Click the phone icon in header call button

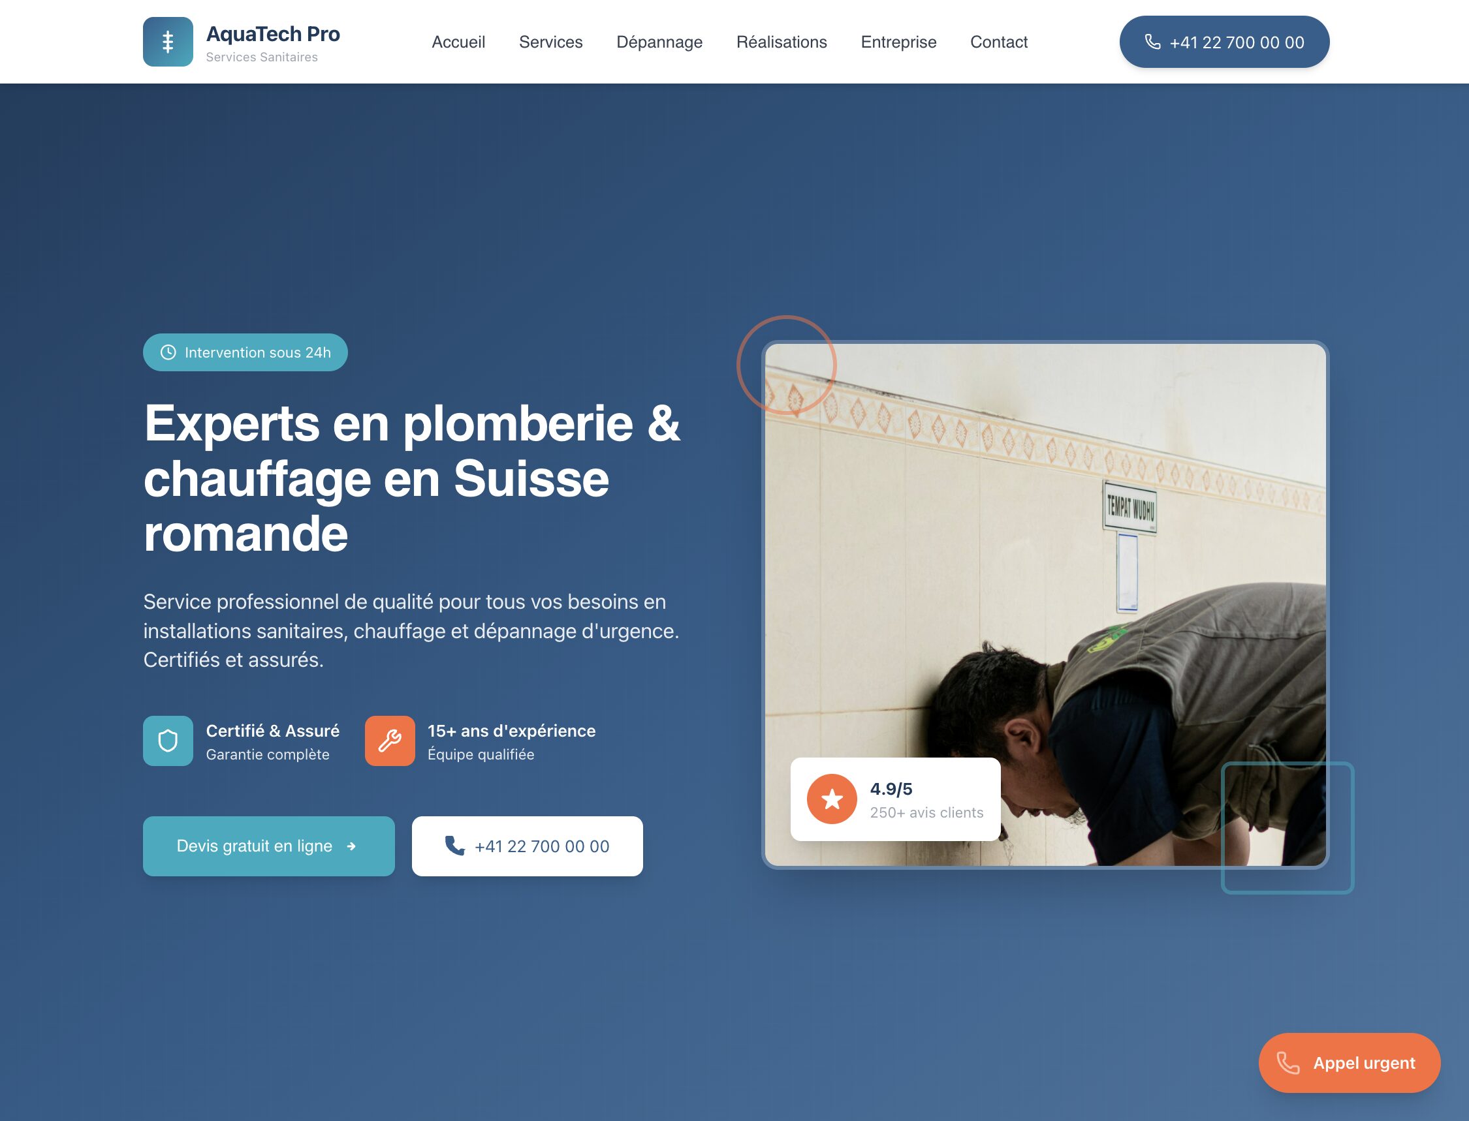click(x=1152, y=42)
